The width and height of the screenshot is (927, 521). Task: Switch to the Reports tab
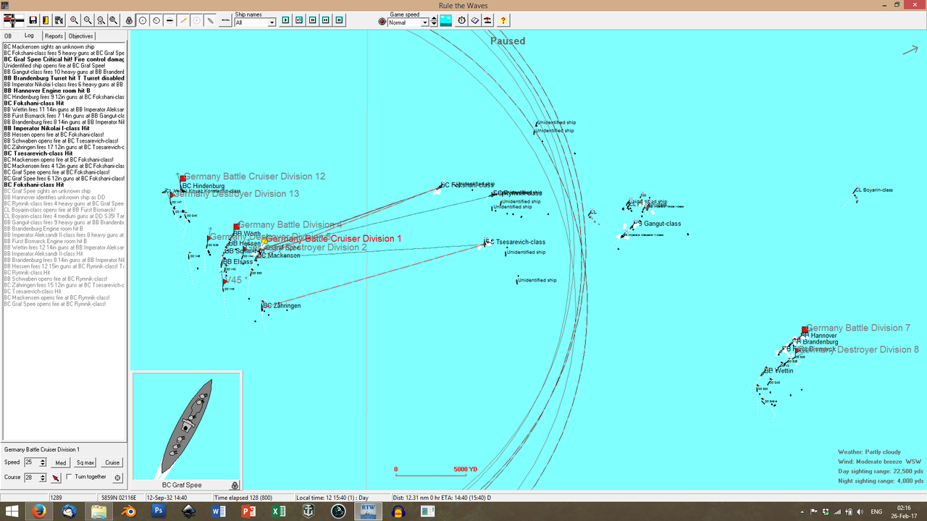(54, 35)
